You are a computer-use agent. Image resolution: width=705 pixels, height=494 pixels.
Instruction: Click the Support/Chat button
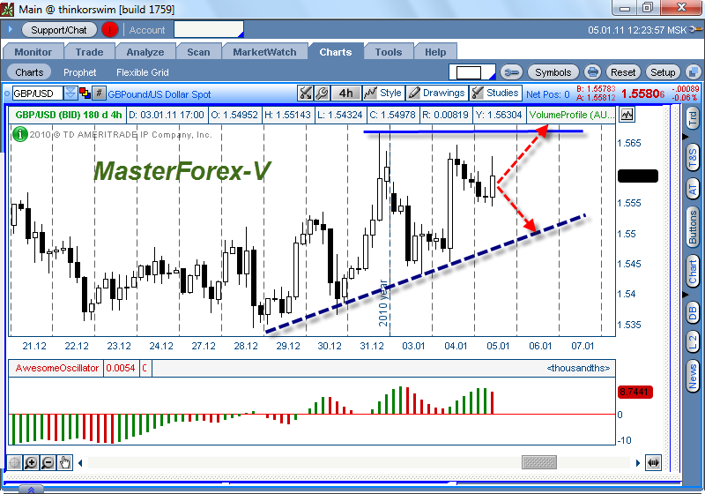59,30
